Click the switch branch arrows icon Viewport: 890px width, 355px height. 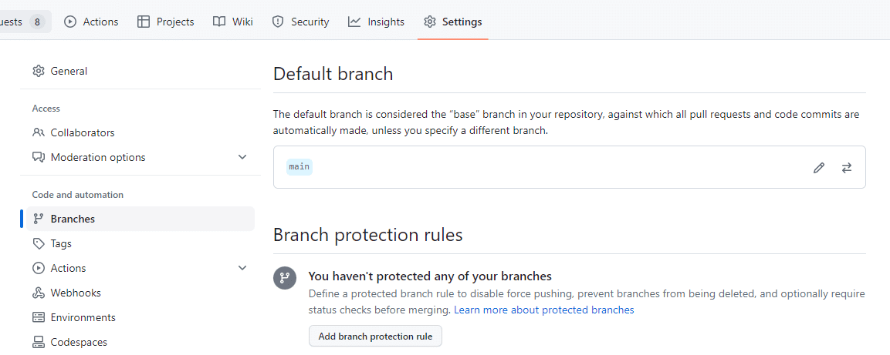coord(847,168)
